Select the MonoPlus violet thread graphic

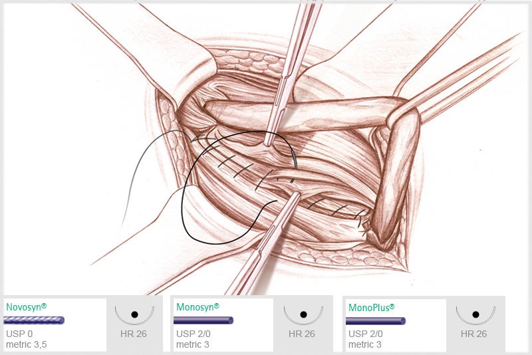(x=376, y=320)
